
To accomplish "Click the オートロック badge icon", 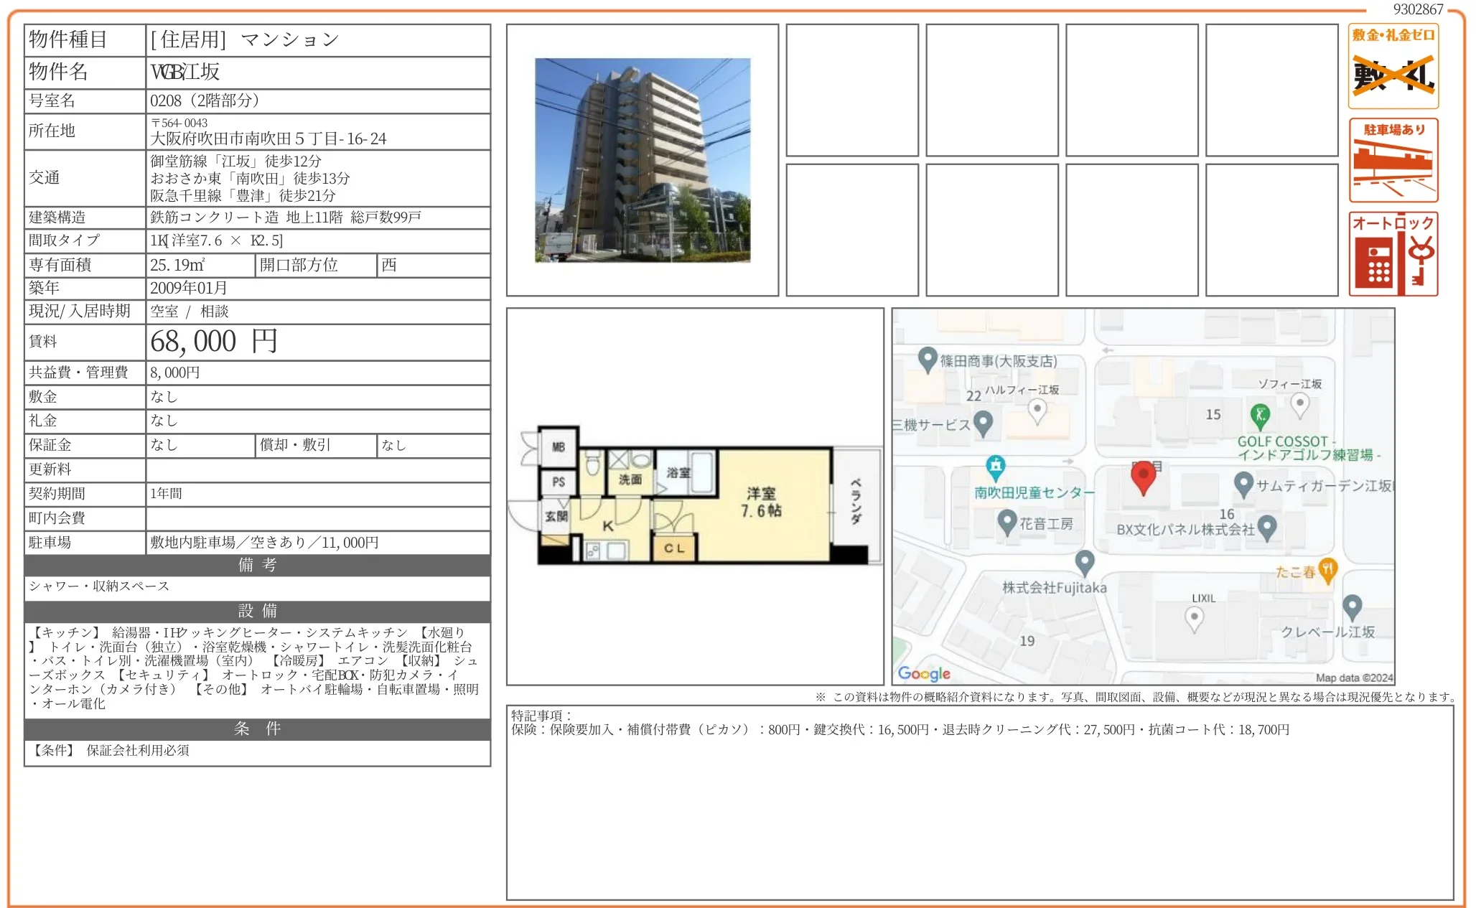I will click(1393, 253).
